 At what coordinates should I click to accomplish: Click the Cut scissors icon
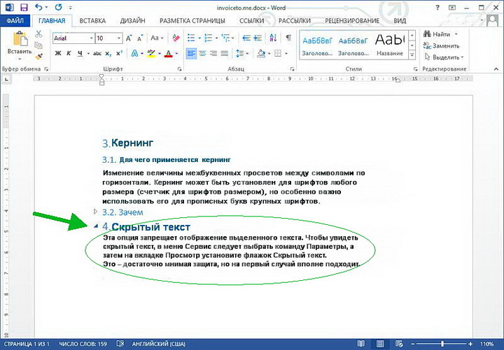[39, 35]
